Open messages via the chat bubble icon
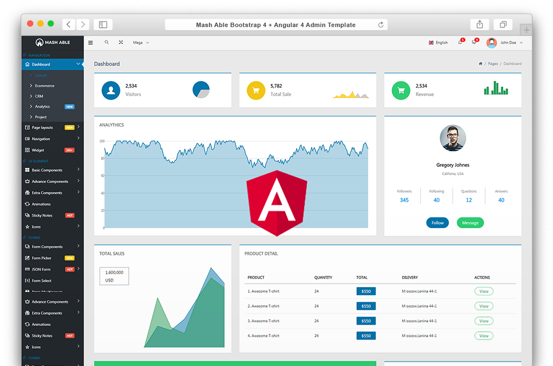553x366 pixels. pos(474,42)
